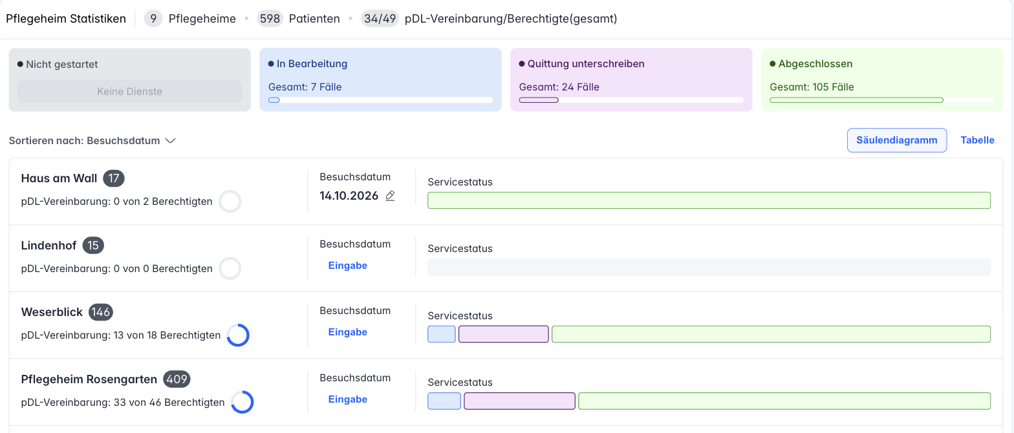1014x433 pixels.
Task: Select the Quittung unterschreiben card title
Action: coord(586,64)
